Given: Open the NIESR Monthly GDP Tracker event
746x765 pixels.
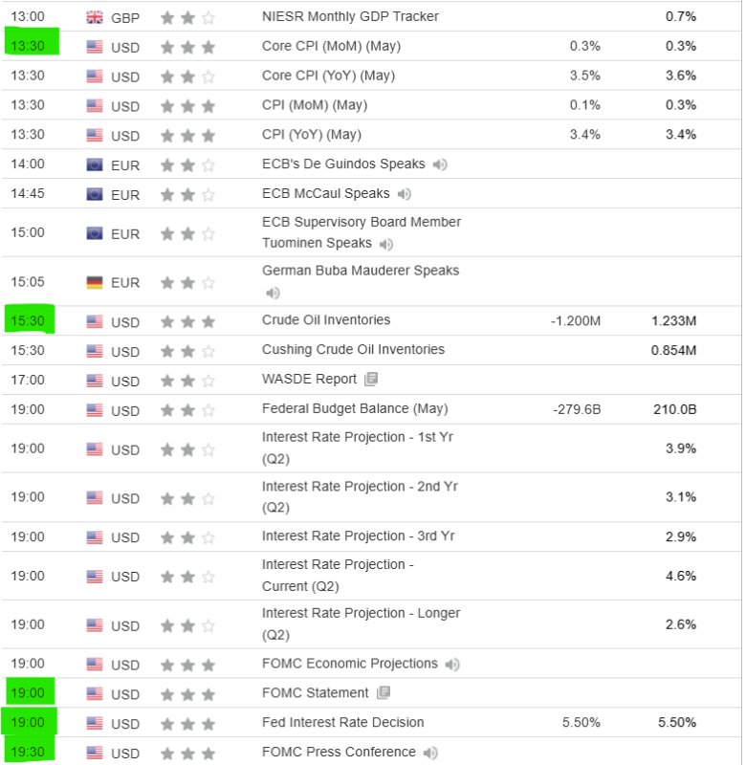Looking at the screenshot, I should (x=351, y=17).
